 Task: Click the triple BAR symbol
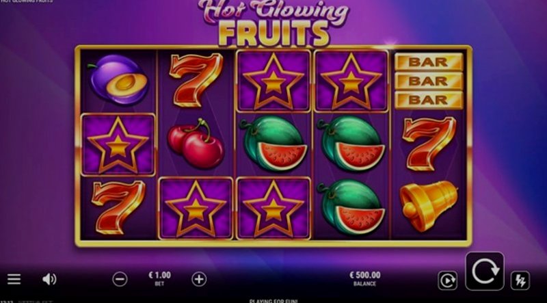(x=429, y=81)
